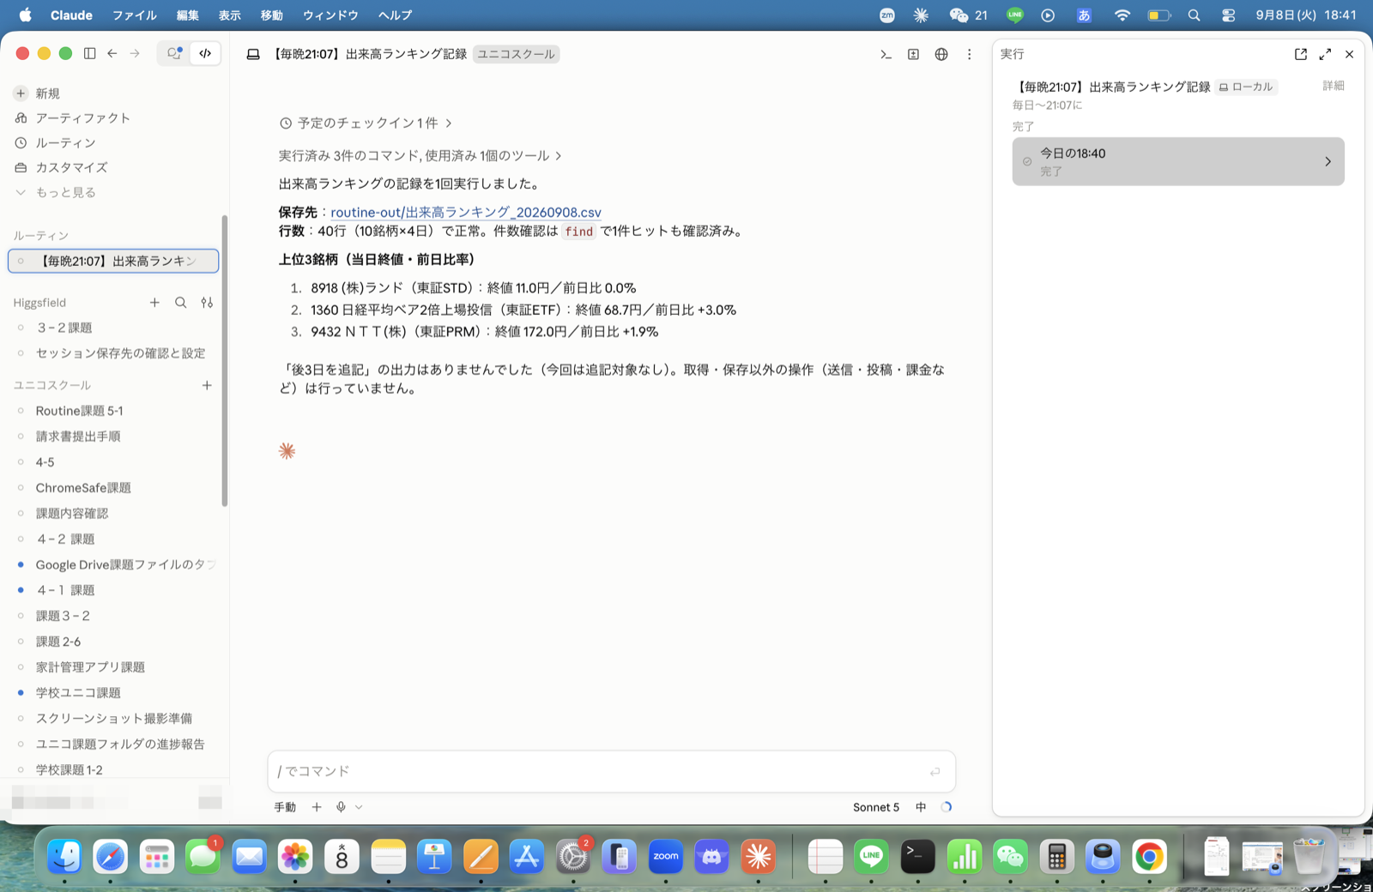This screenshot has height=892, width=1373.
Task: Toggle the sidebar panel icon
Action: [x=89, y=53]
